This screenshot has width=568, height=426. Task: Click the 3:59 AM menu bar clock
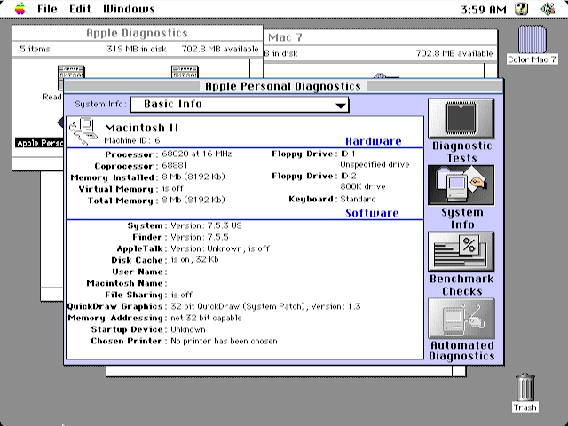click(484, 9)
